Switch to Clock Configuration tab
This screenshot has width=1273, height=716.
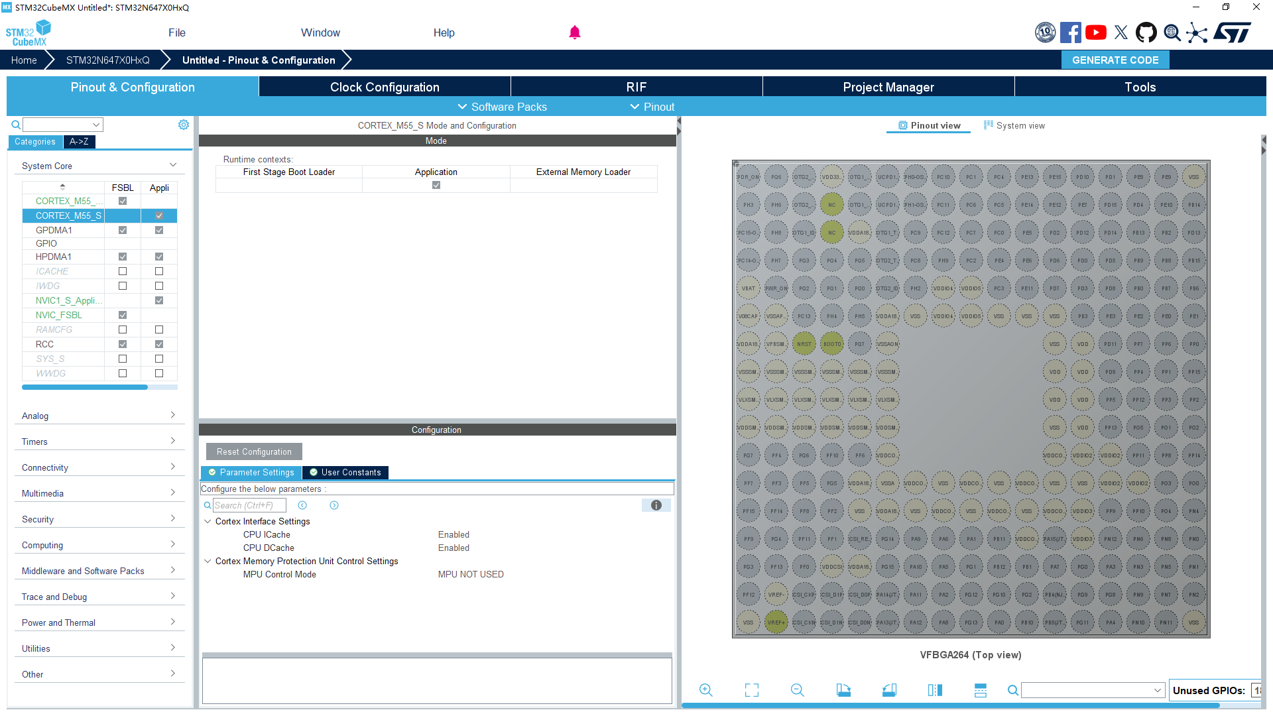(x=385, y=87)
